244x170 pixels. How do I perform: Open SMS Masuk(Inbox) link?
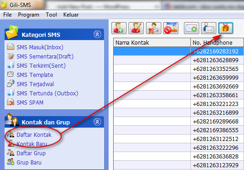[40, 47]
